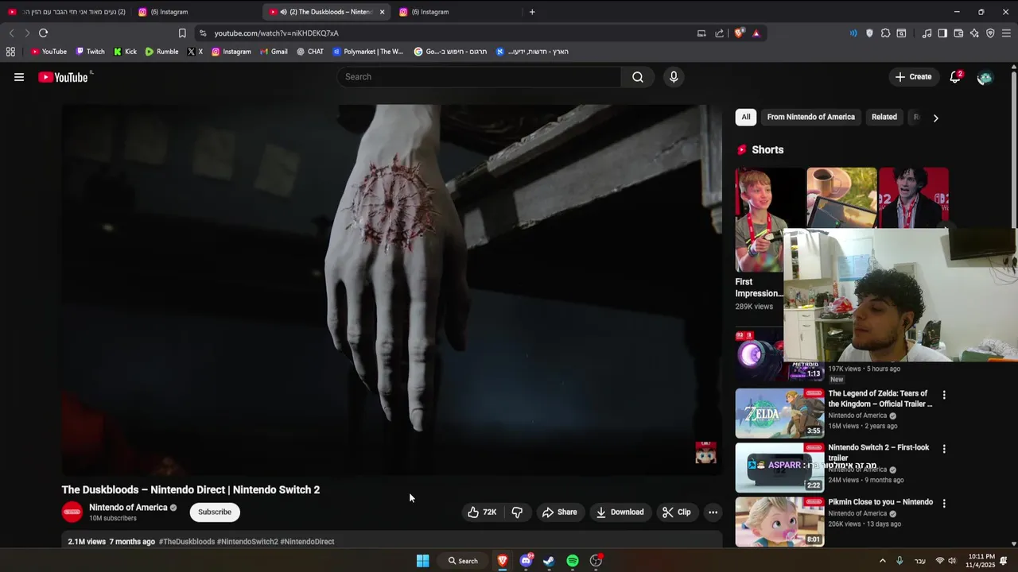Download the video
Viewport: 1018px width, 572px height.
tap(620, 512)
